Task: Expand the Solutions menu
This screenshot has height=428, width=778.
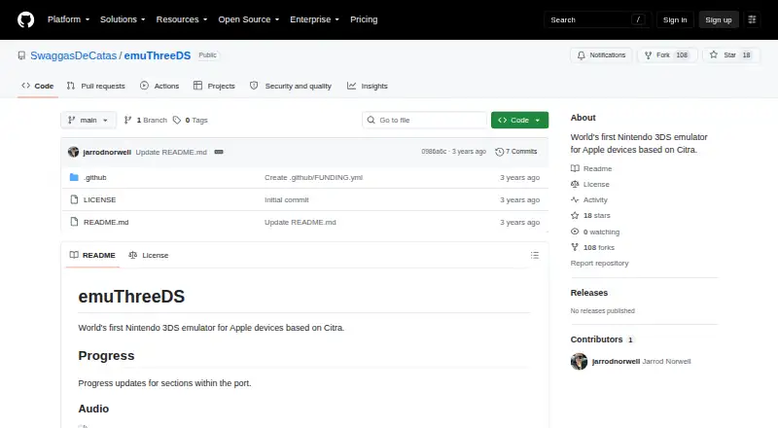Action: [x=123, y=19]
